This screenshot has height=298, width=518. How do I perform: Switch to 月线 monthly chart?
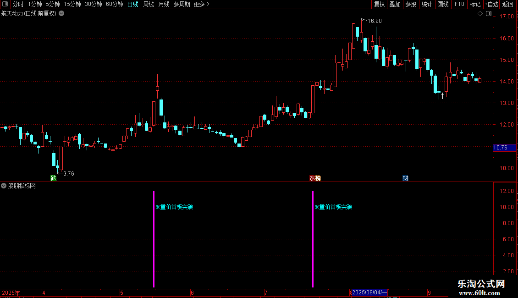164,4
